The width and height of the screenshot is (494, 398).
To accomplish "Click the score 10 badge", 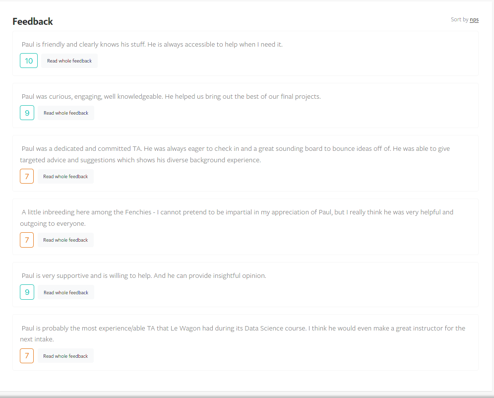I will pos(29,61).
